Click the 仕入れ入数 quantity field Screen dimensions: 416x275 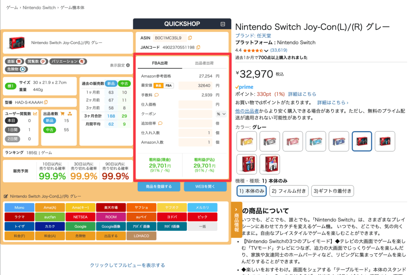(195, 133)
